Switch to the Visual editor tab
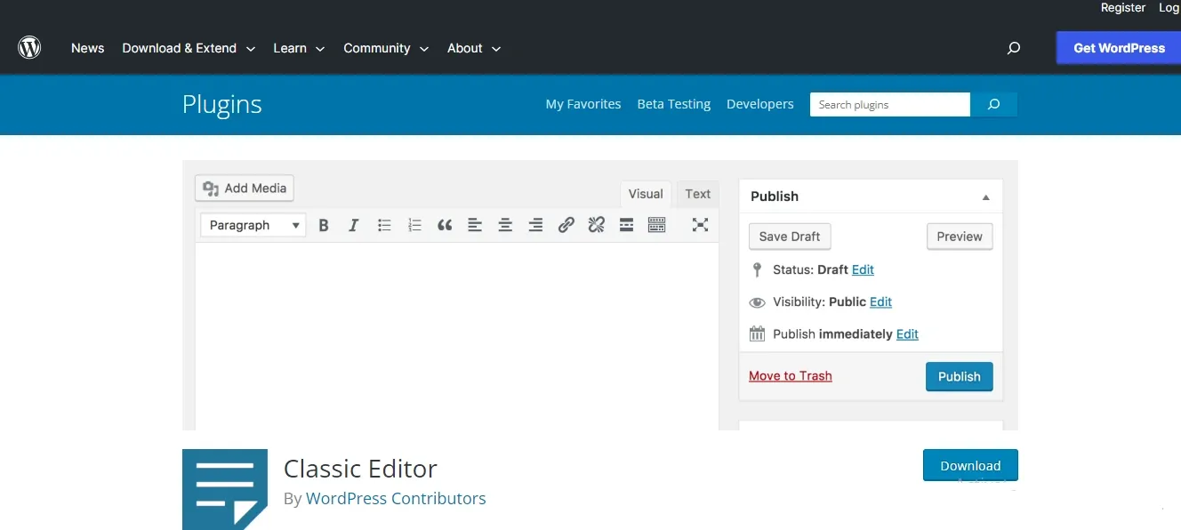The width and height of the screenshot is (1181, 530). click(646, 194)
